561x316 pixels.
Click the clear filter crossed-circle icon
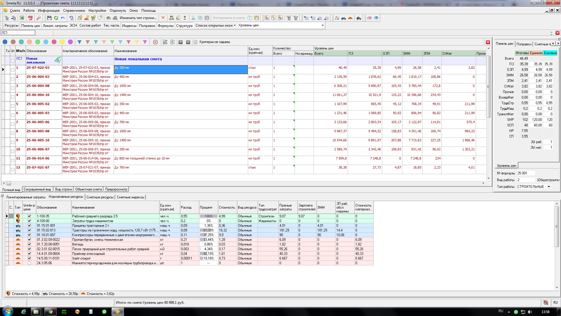click(155, 42)
